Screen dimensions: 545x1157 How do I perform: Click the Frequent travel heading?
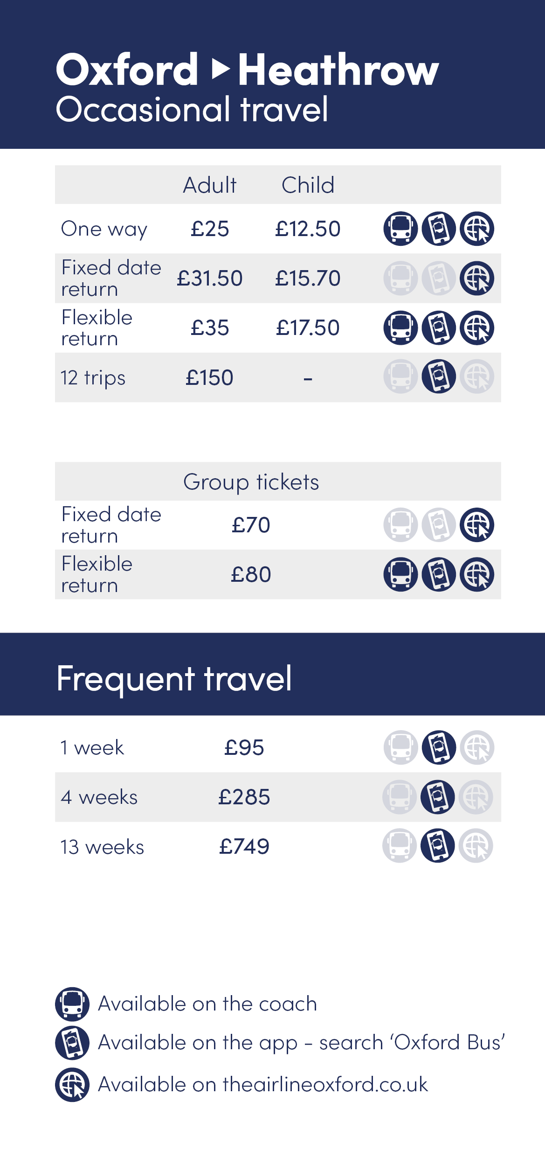174,678
